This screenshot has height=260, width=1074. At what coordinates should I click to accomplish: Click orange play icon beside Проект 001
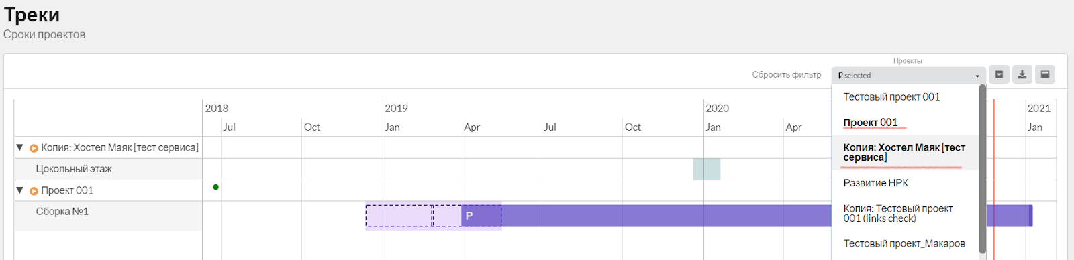coord(34,191)
